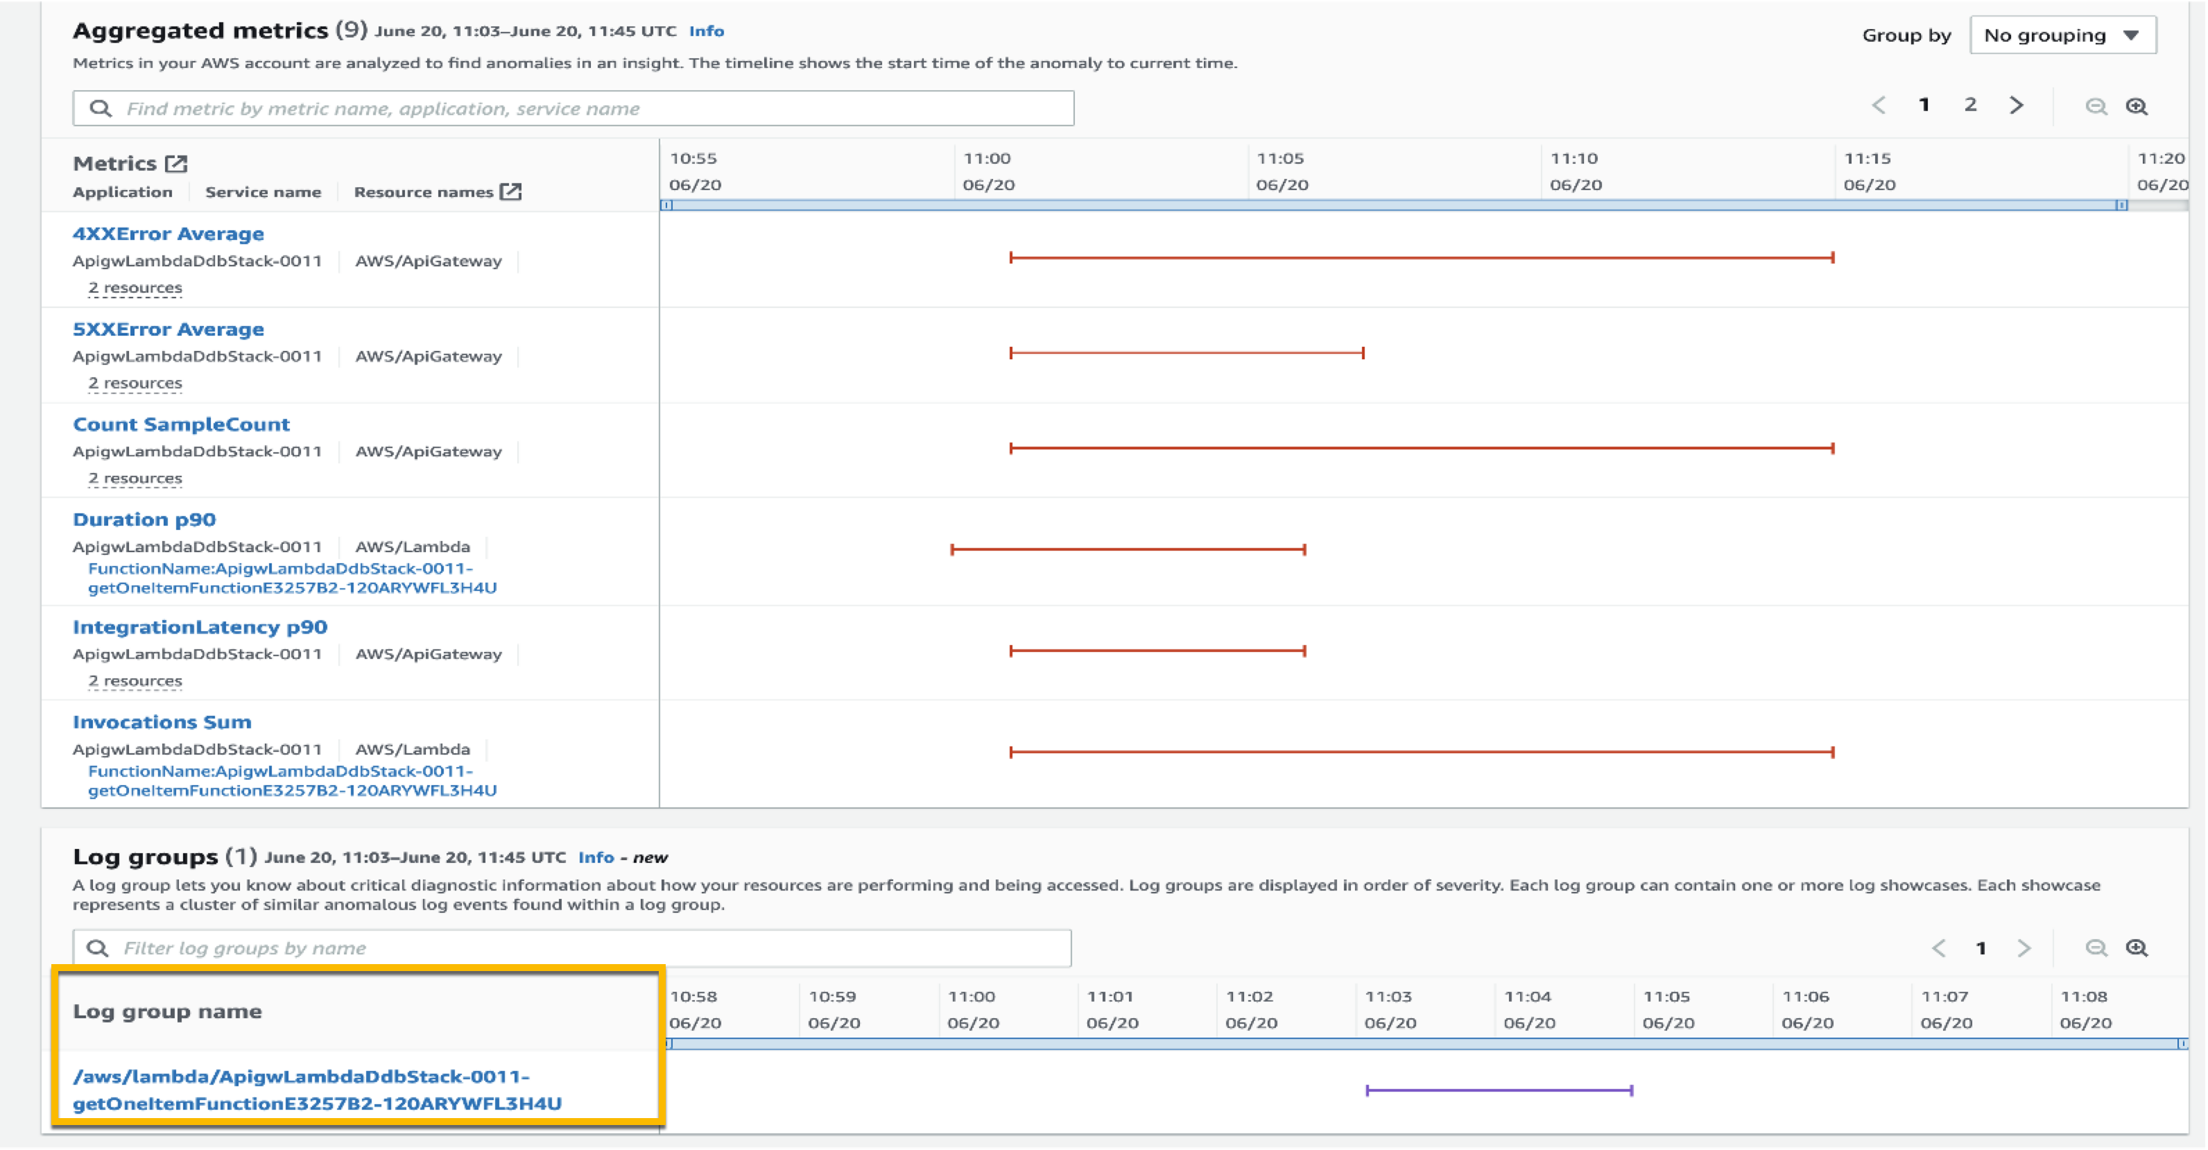The image size is (2208, 1150).
Task: Open the Duration p90 metric link
Action: coord(144,520)
